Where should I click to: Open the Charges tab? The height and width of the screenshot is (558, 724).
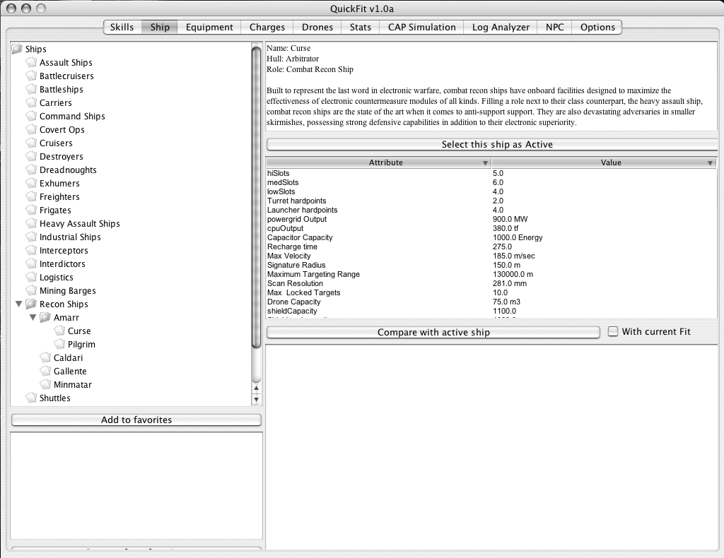click(x=267, y=28)
